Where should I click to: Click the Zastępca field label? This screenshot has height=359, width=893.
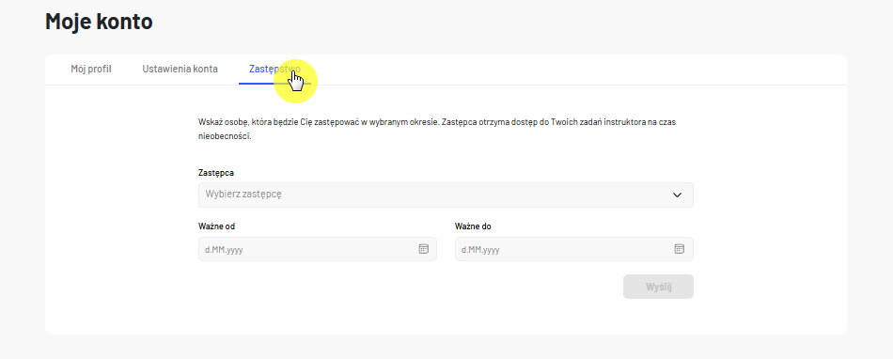216,172
